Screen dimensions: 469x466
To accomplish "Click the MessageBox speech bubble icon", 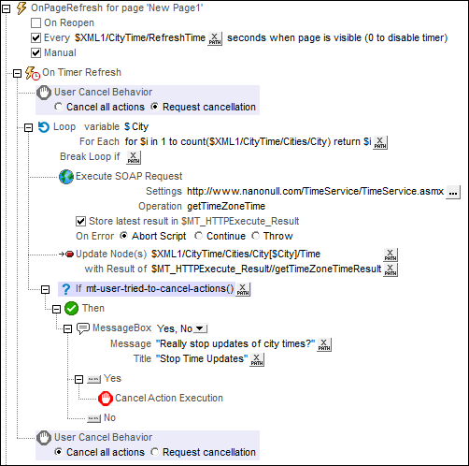I will point(83,328).
